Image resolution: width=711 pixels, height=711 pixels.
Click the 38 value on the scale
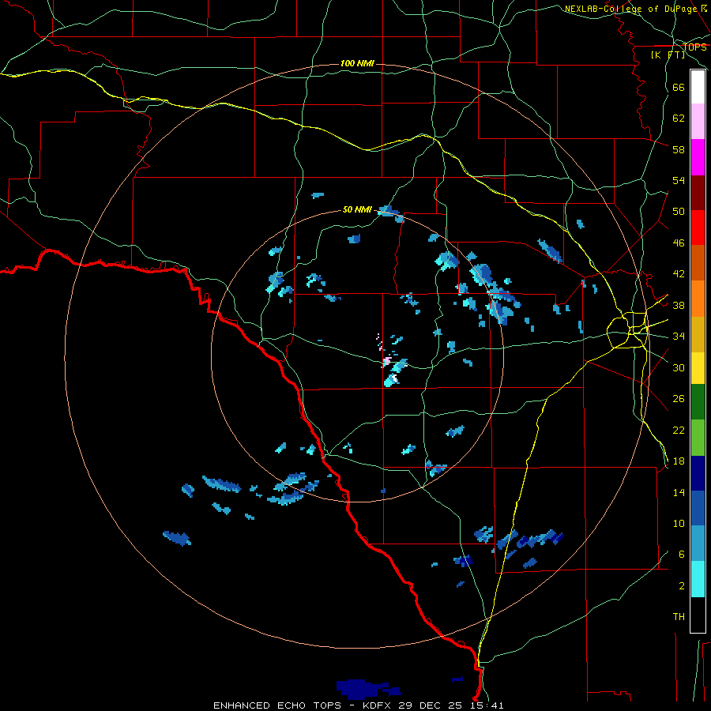click(679, 305)
